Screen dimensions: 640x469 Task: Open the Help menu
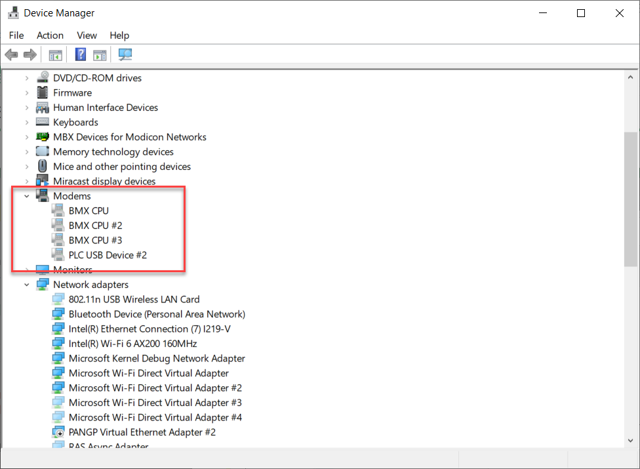pyautogui.click(x=119, y=35)
